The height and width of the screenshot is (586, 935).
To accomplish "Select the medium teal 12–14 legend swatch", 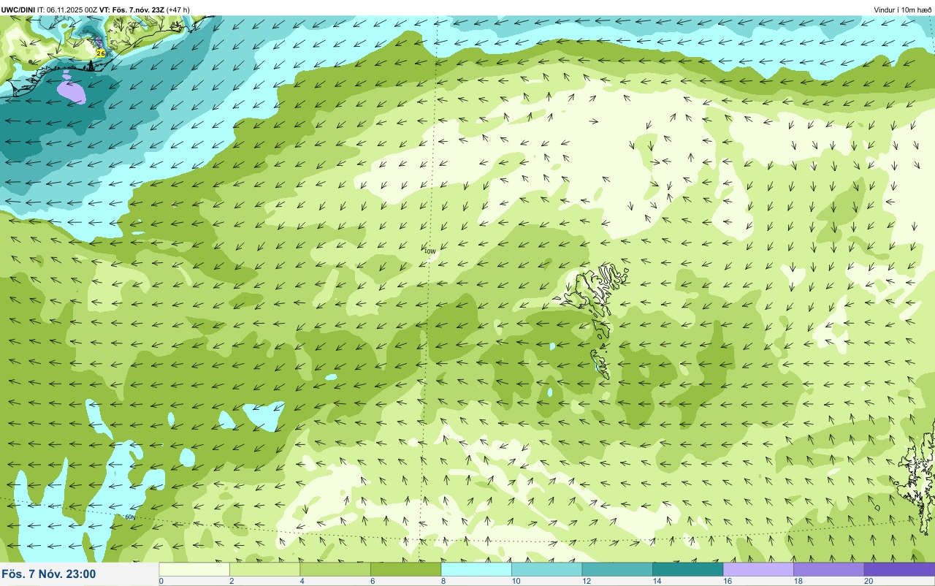I will [x=617, y=569].
